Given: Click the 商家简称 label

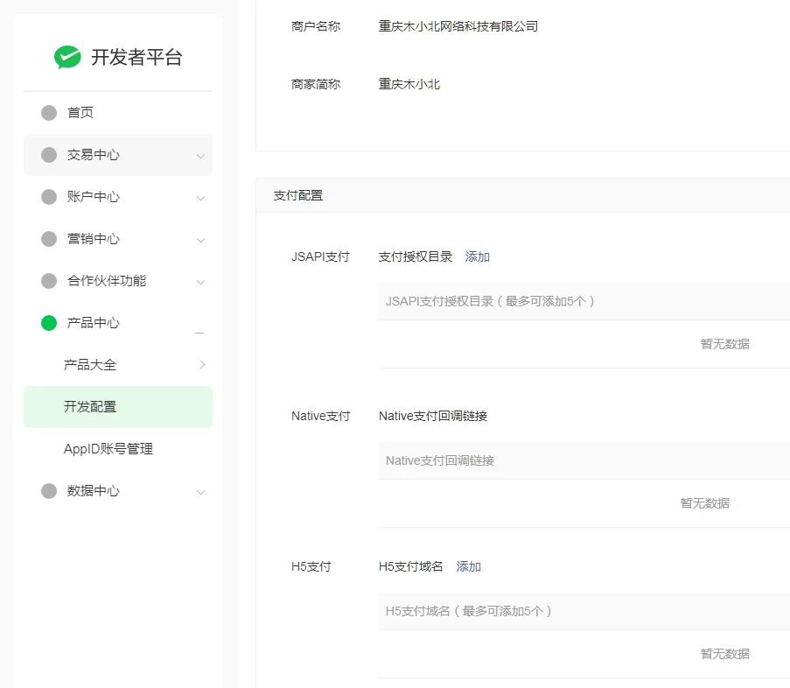Looking at the screenshot, I should click(x=316, y=84).
